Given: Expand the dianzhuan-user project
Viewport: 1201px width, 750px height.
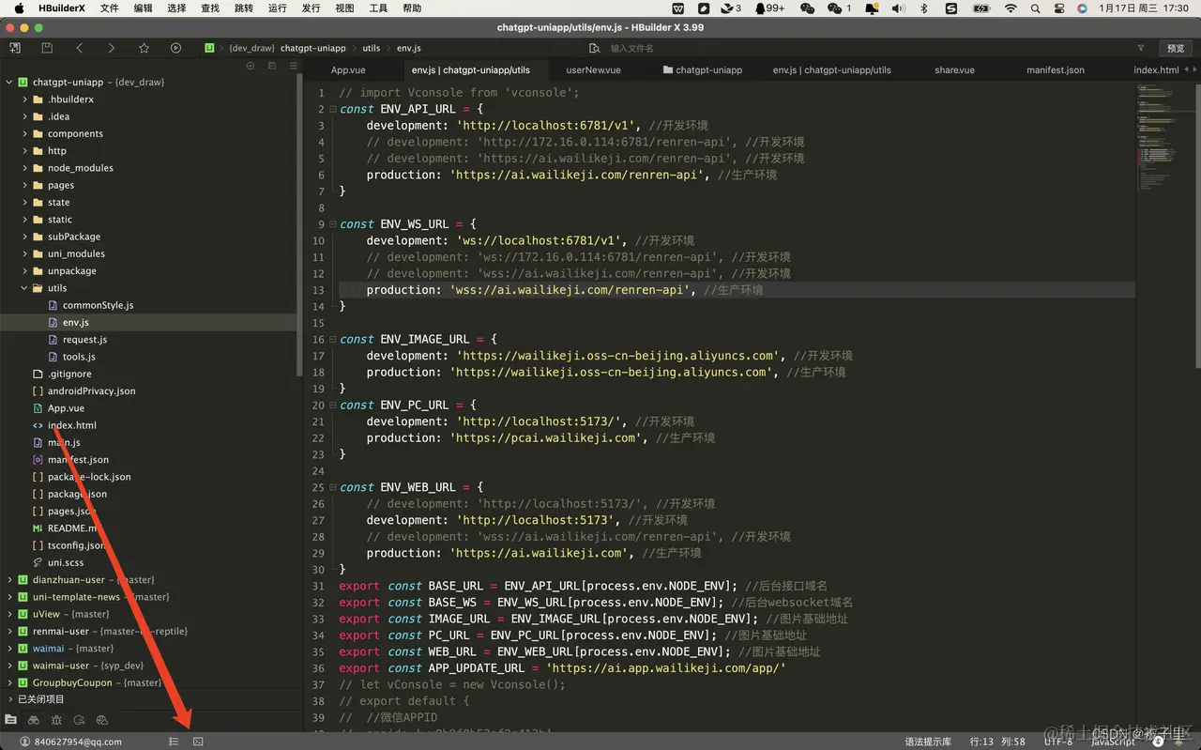Looking at the screenshot, I should coord(9,580).
